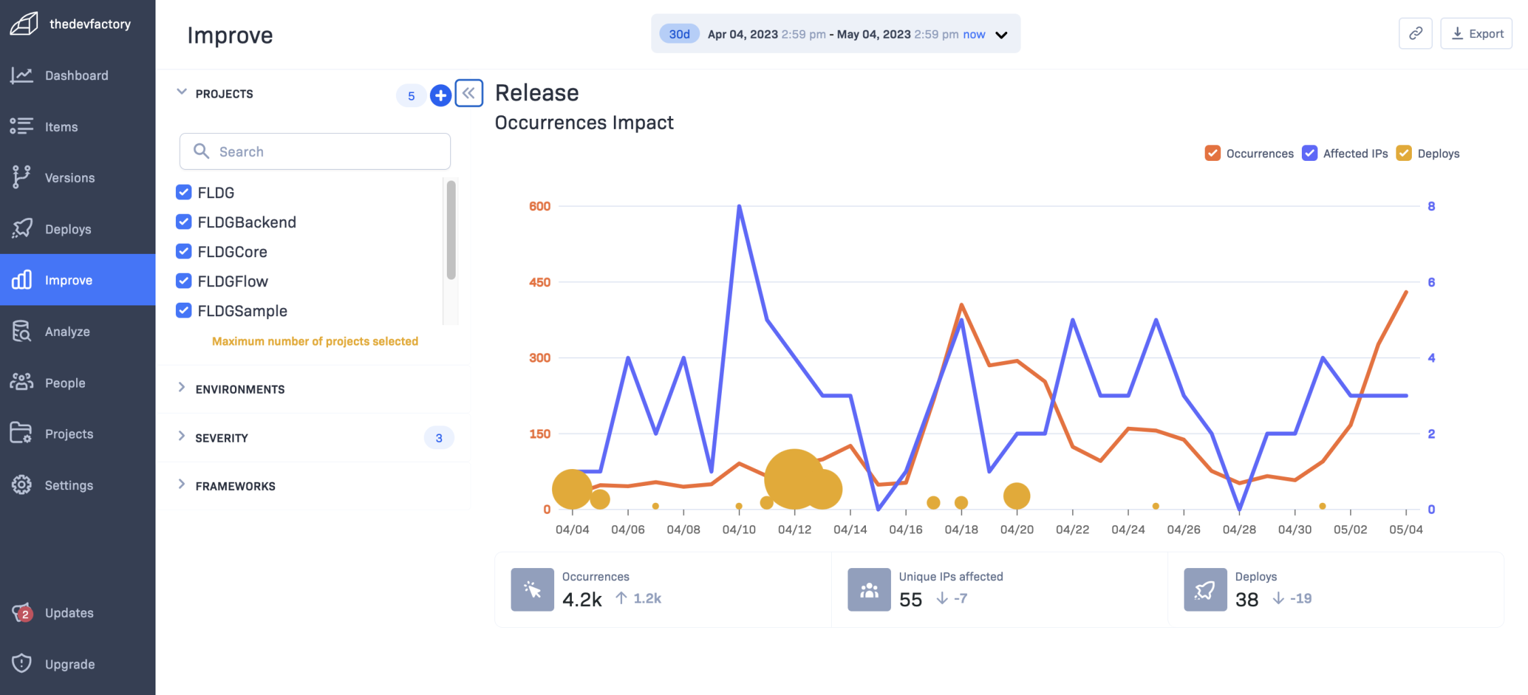Open People using the group icon

22,382
